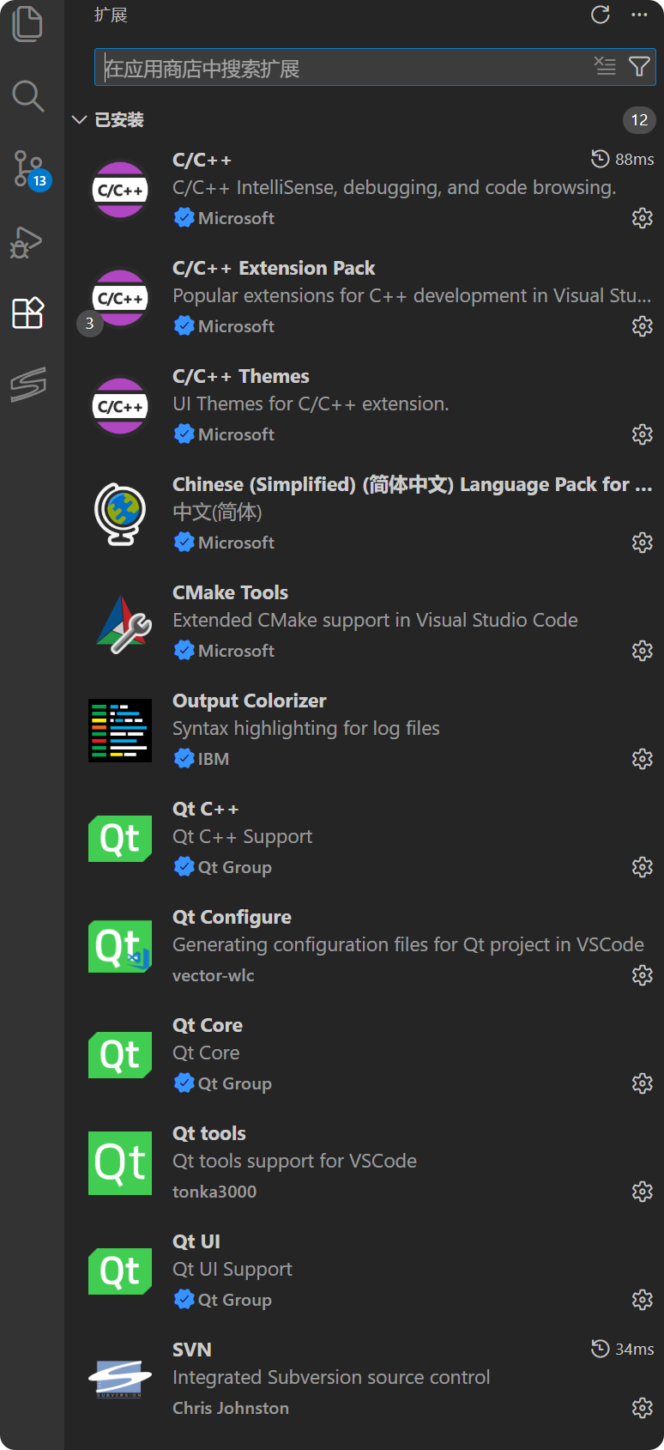664x1450 pixels.
Task: Open the settings gear for the SVN extension
Action: click(642, 1408)
